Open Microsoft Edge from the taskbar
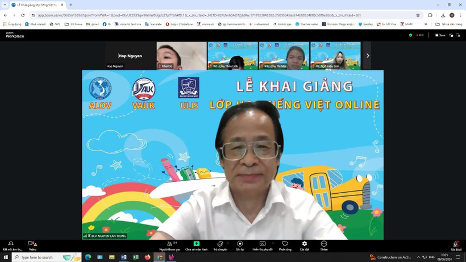This screenshot has width=466, height=262. point(88,257)
